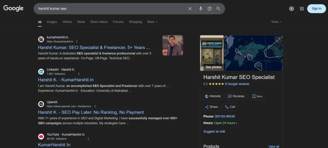This screenshot has height=148, width=328.
Task: Open 'Harshit Kumar: SEO Specialist & Freelancer' result
Action: pyautogui.click(x=94, y=47)
